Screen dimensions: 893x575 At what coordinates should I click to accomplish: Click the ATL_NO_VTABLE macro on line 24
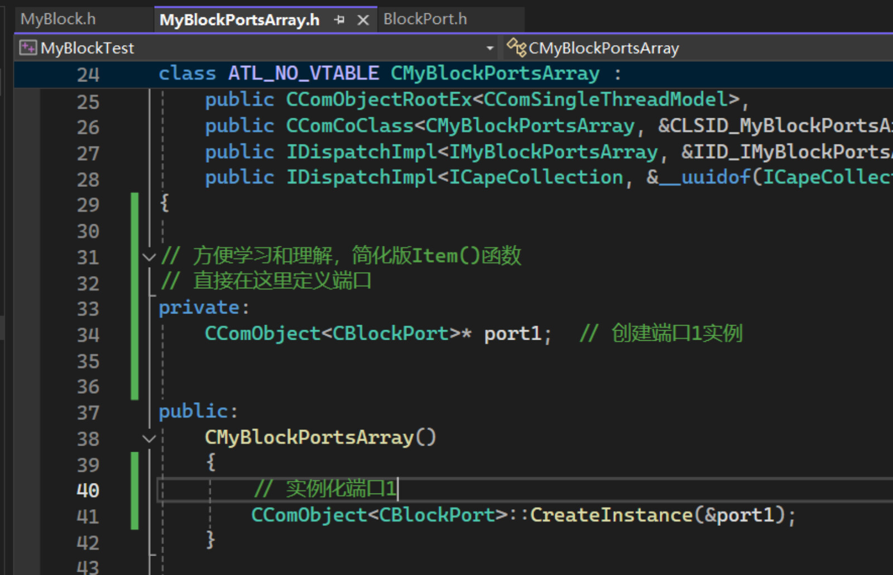(x=303, y=74)
